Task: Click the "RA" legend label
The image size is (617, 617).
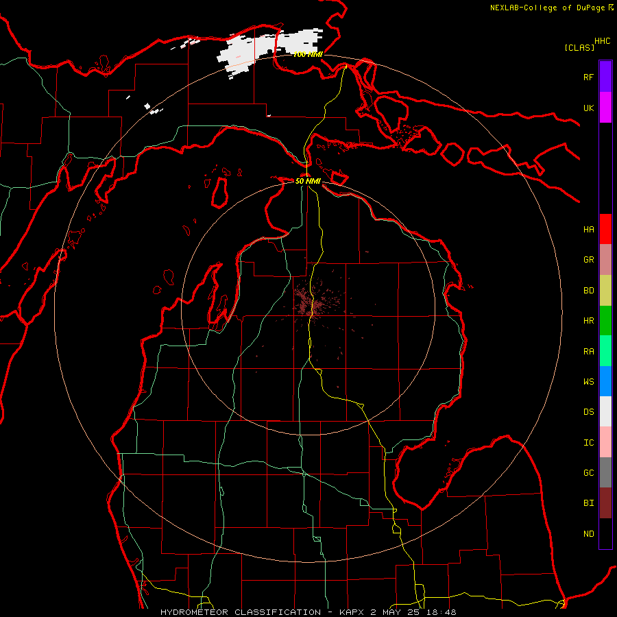Action: [x=588, y=352]
